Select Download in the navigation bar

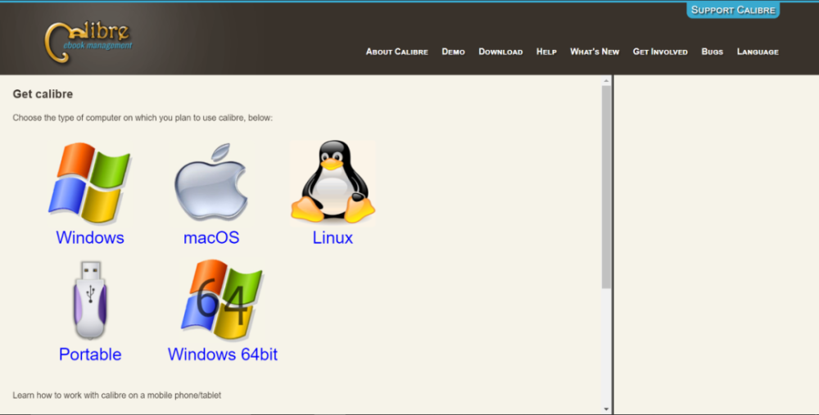coord(500,52)
